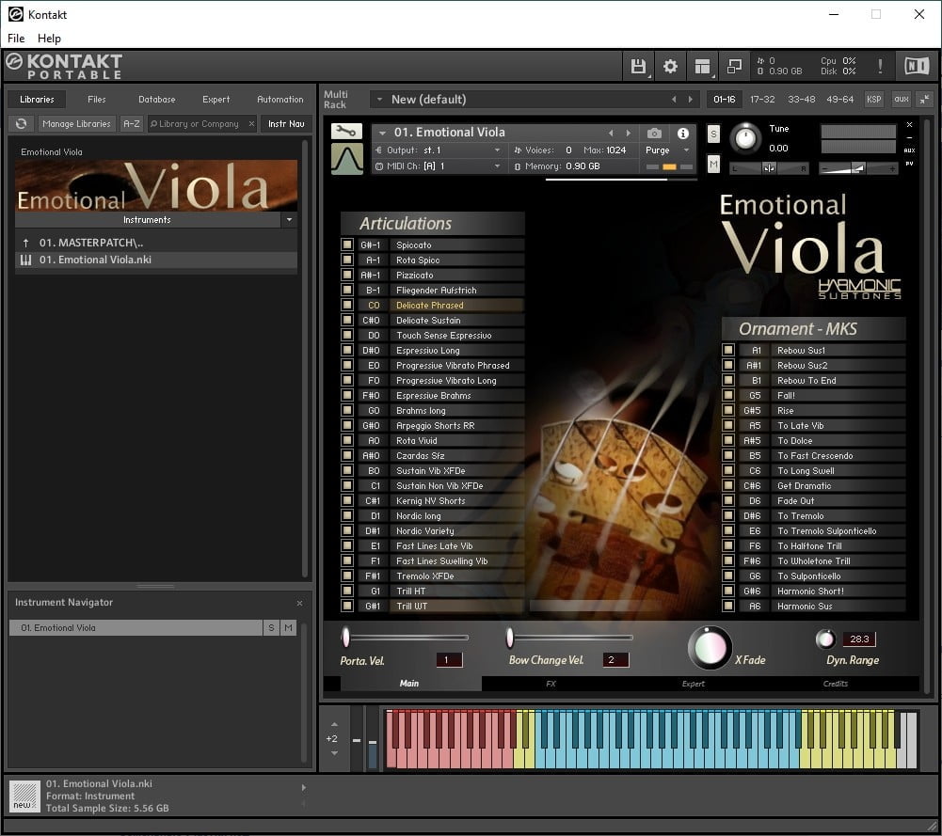Toggle the KSP multi script button

(874, 100)
